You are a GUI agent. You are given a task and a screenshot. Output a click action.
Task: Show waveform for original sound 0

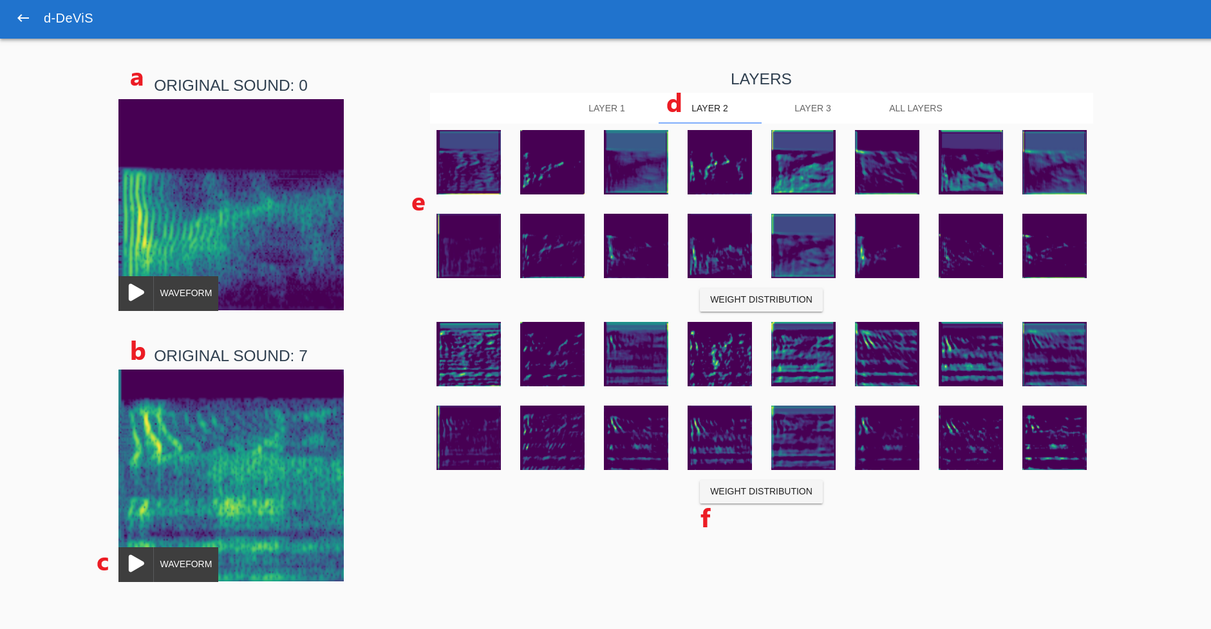[x=186, y=293]
